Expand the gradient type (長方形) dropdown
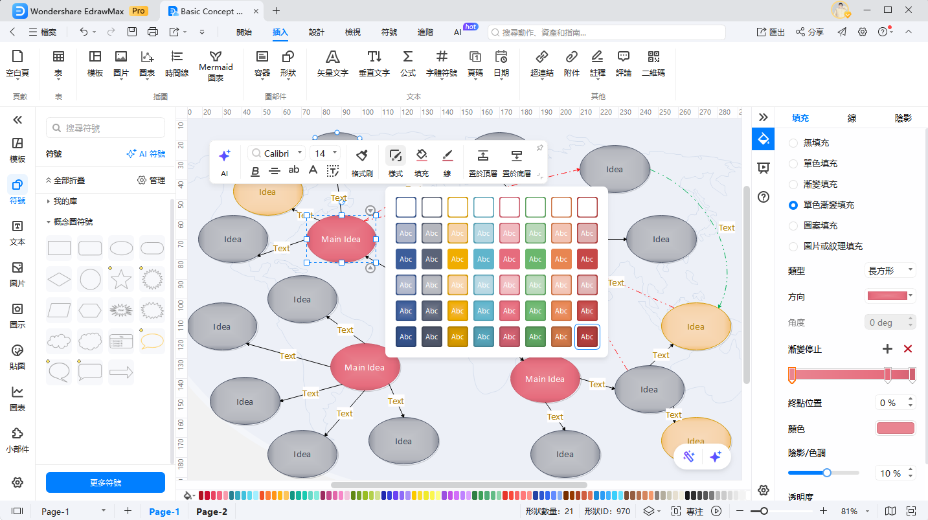Viewport: 928px width, 520px height. [x=890, y=271]
